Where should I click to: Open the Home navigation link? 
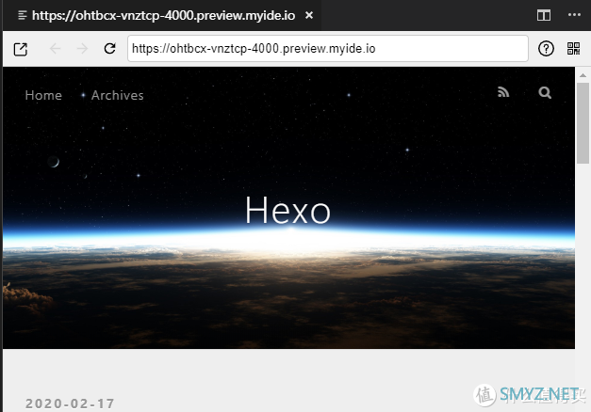point(43,95)
